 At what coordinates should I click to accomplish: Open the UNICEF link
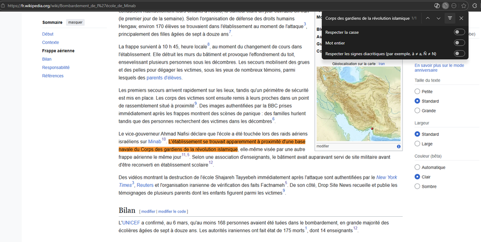coord(131,223)
